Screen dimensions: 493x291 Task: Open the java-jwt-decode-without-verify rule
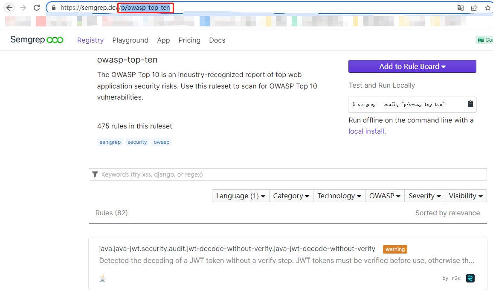click(x=237, y=248)
